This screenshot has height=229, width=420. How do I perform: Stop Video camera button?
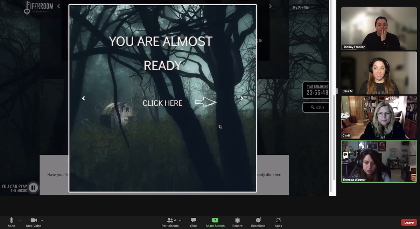click(34, 222)
